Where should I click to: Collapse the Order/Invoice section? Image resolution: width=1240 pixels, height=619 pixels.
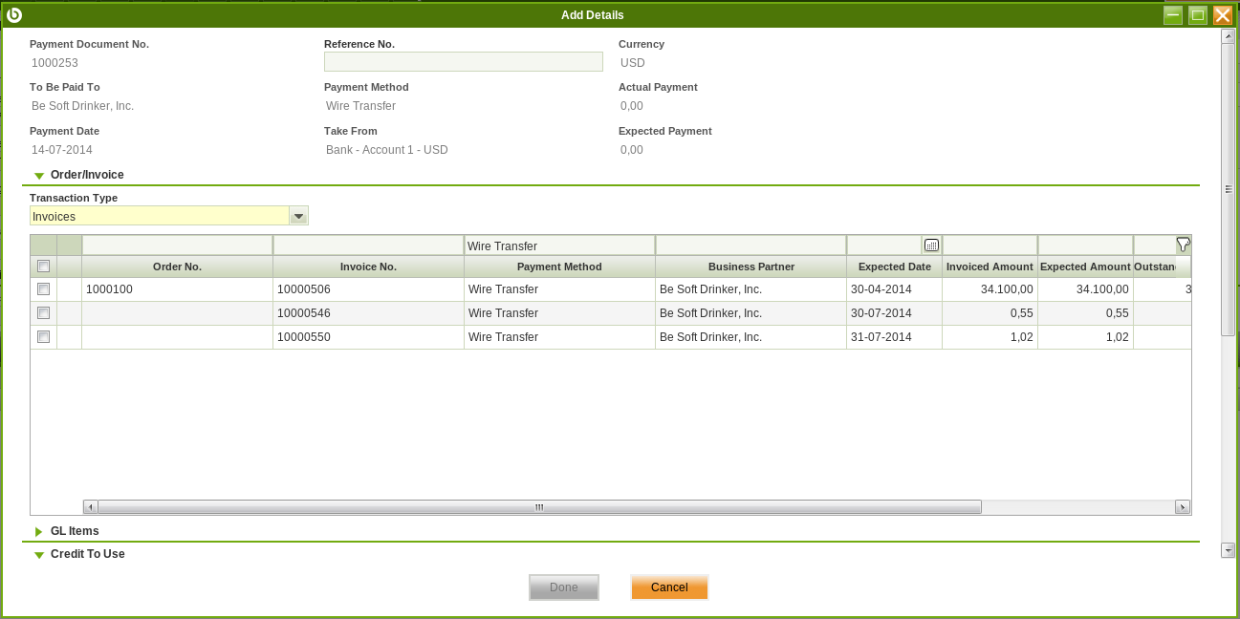[39, 176]
